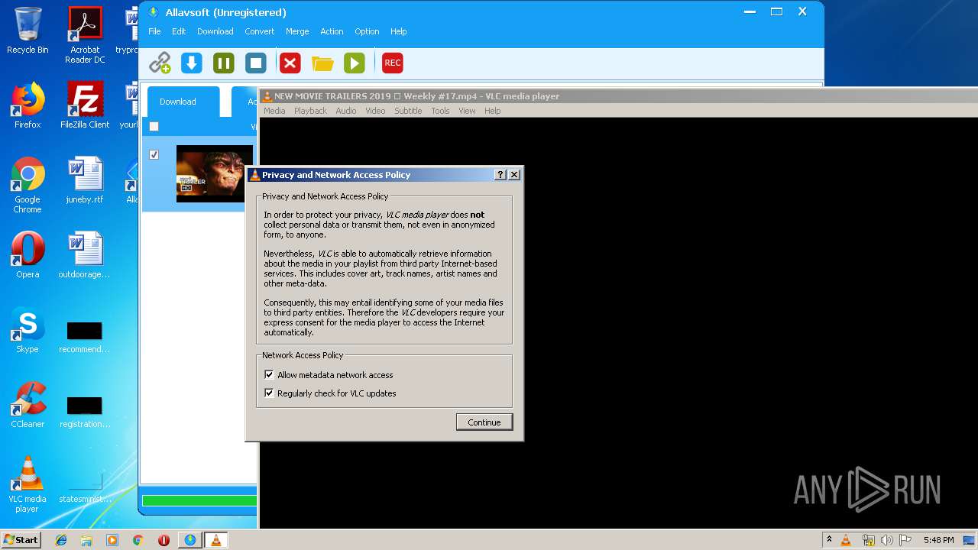Launch Opera browser from desktop
The width and height of the screenshot is (978, 550).
pyautogui.click(x=28, y=255)
